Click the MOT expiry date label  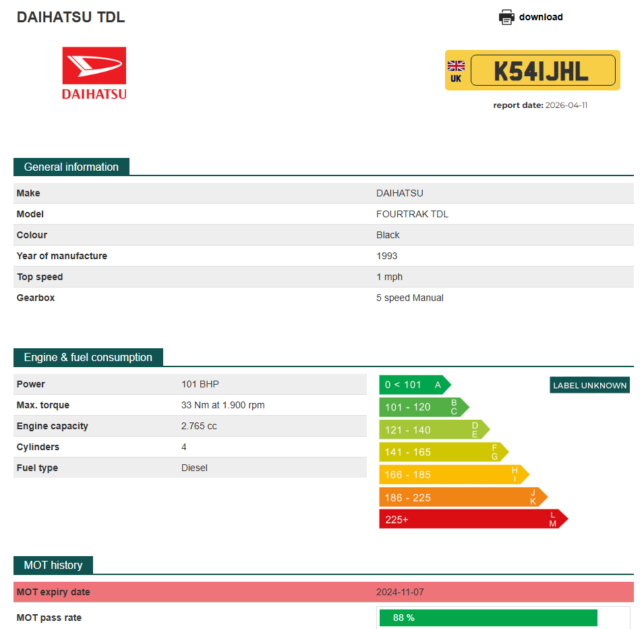point(53,592)
